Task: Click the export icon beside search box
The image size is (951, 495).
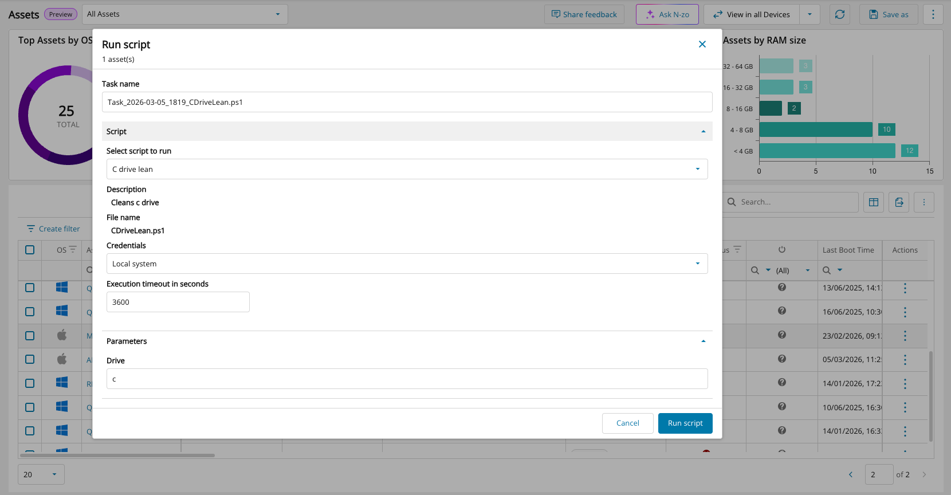Action: [x=899, y=202]
